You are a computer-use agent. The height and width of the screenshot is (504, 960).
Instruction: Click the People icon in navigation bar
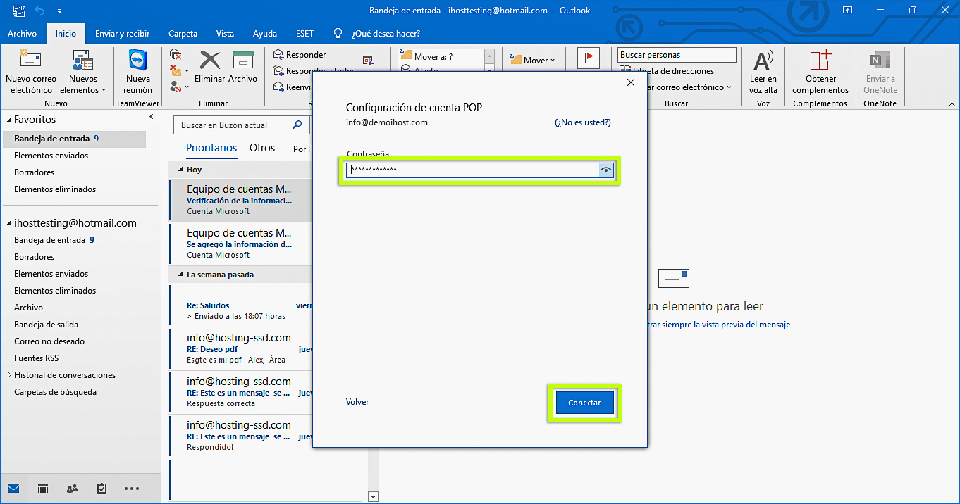(x=72, y=488)
